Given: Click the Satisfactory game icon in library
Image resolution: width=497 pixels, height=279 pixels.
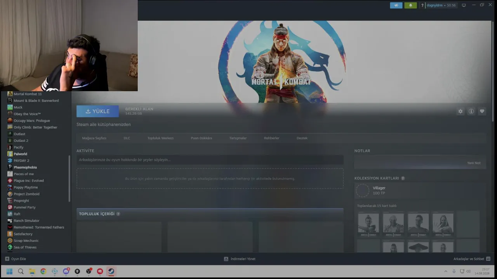Looking at the screenshot, I should coord(10,234).
